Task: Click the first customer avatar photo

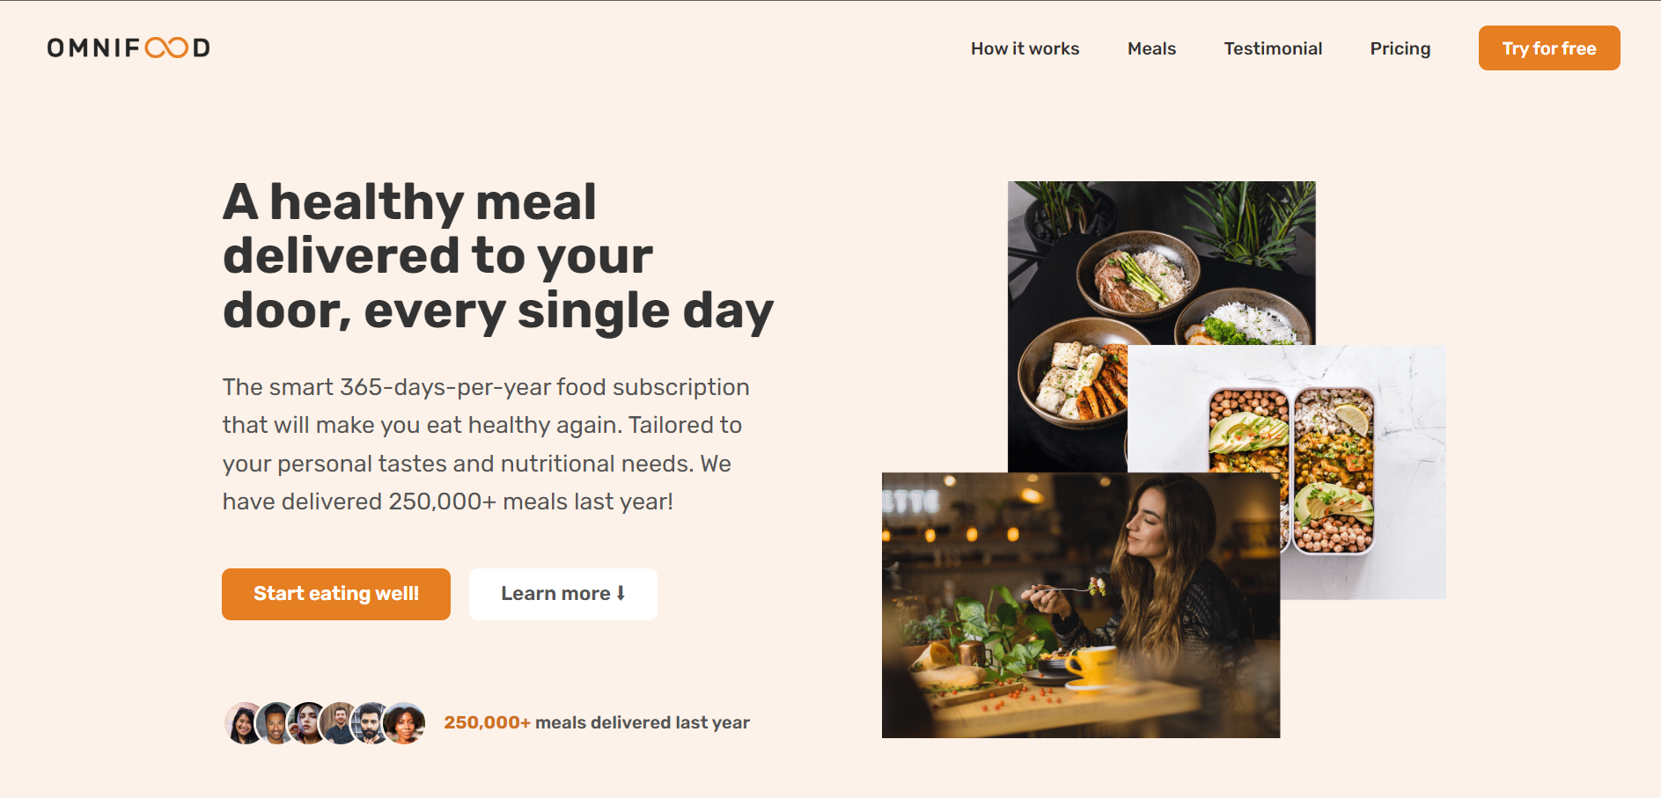Action: point(242,723)
